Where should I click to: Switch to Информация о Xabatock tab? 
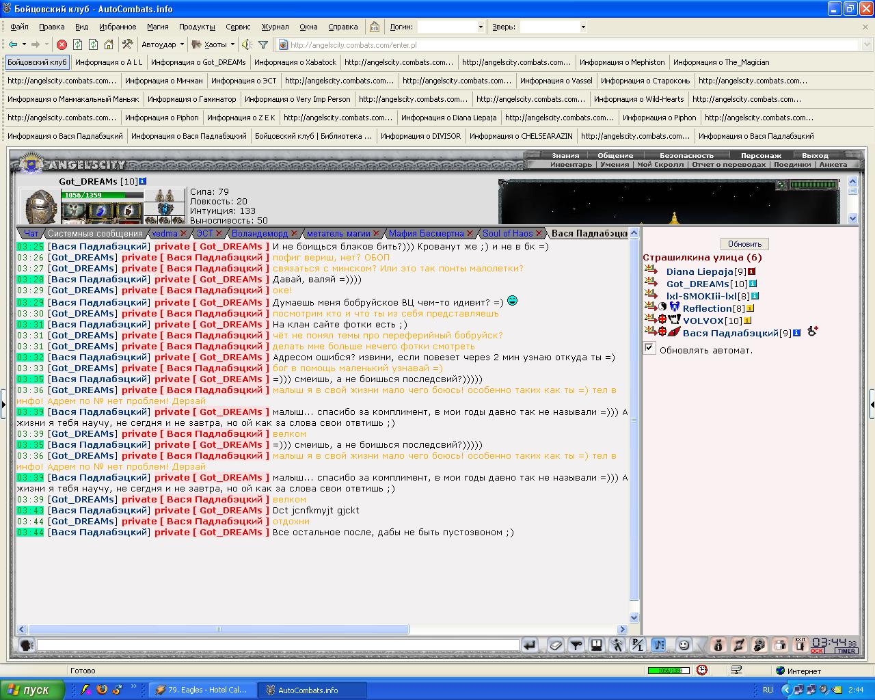coord(295,62)
